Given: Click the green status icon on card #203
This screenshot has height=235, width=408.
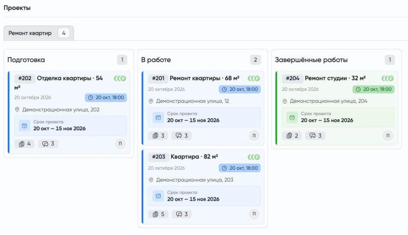Looking at the screenshot, I should [x=254, y=157].
